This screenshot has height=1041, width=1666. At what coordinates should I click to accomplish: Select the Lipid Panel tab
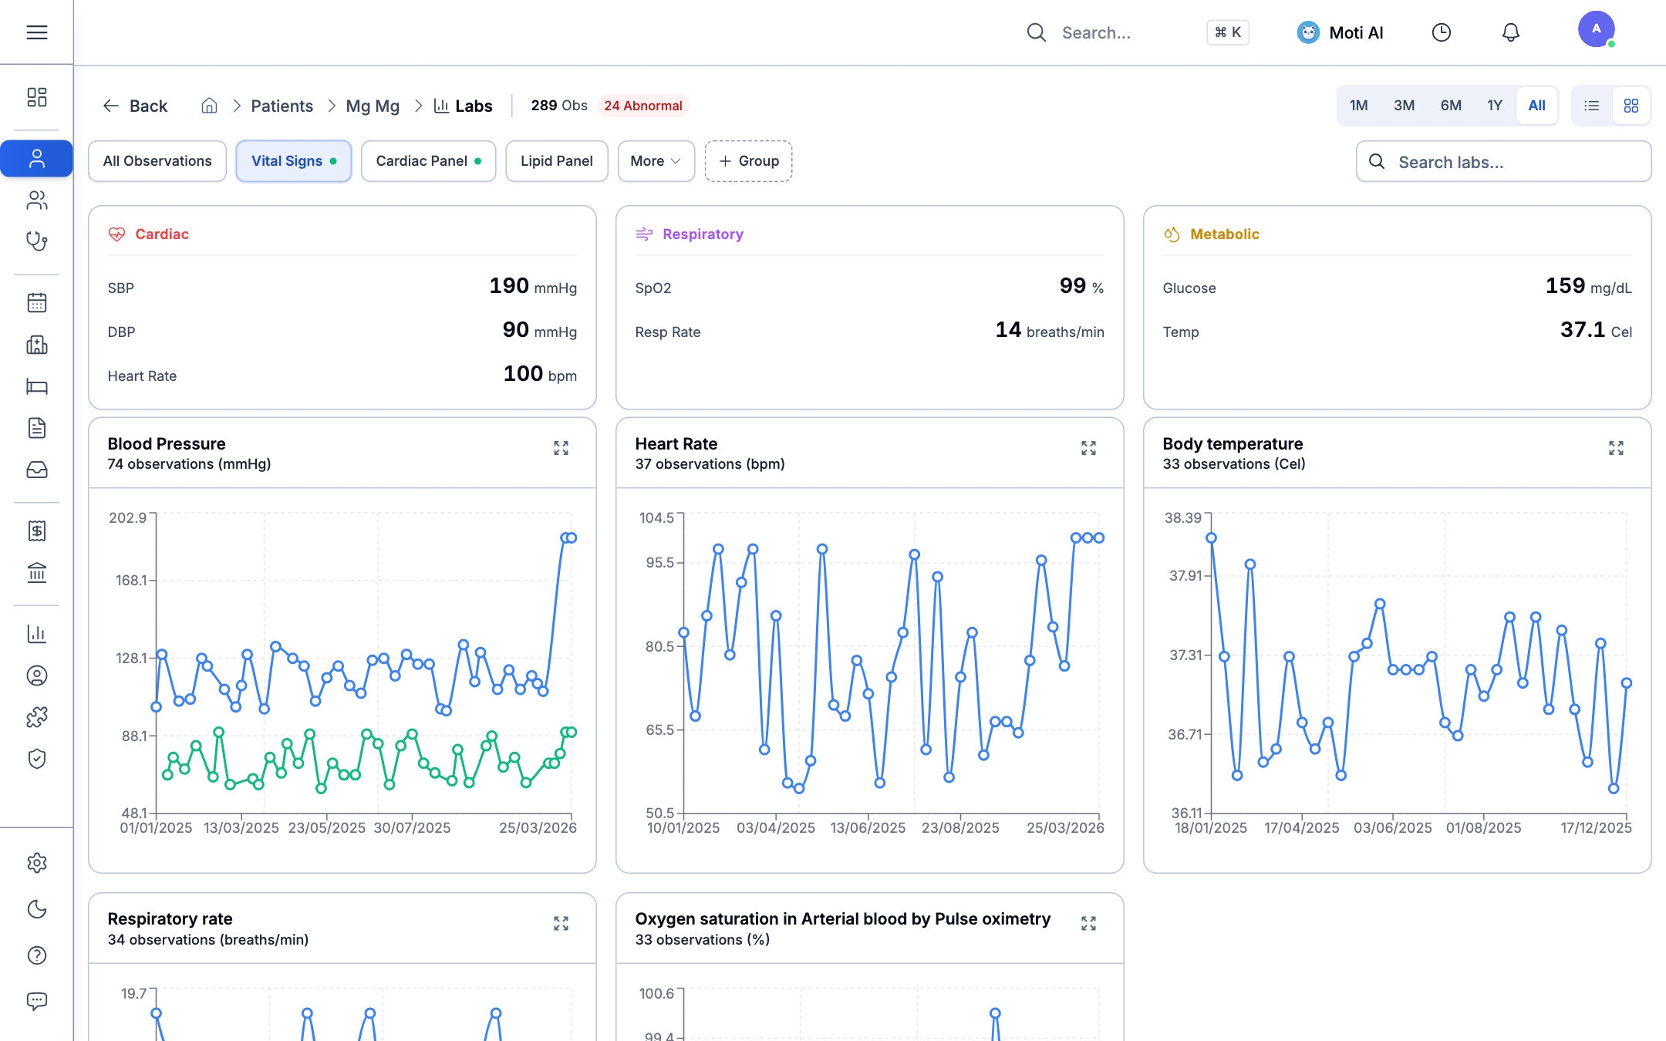click(x=557, y=161)
